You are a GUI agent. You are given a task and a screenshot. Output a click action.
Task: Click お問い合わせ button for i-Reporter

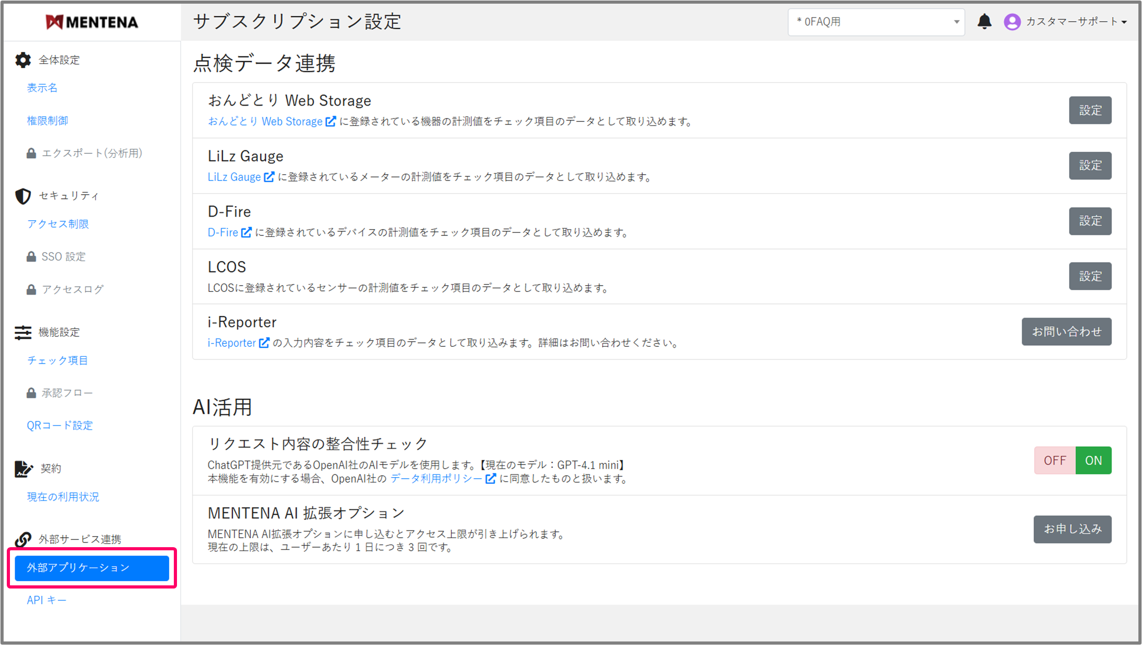[x=1066, y=332]
